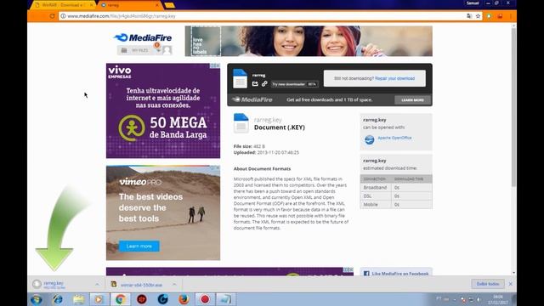Click the Chrome icon in the taskbar
The height and width of the screenshot is (306, 544).
121,299
